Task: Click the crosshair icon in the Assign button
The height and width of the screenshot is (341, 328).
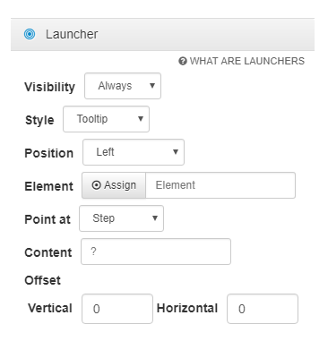Action: [96, 185]
